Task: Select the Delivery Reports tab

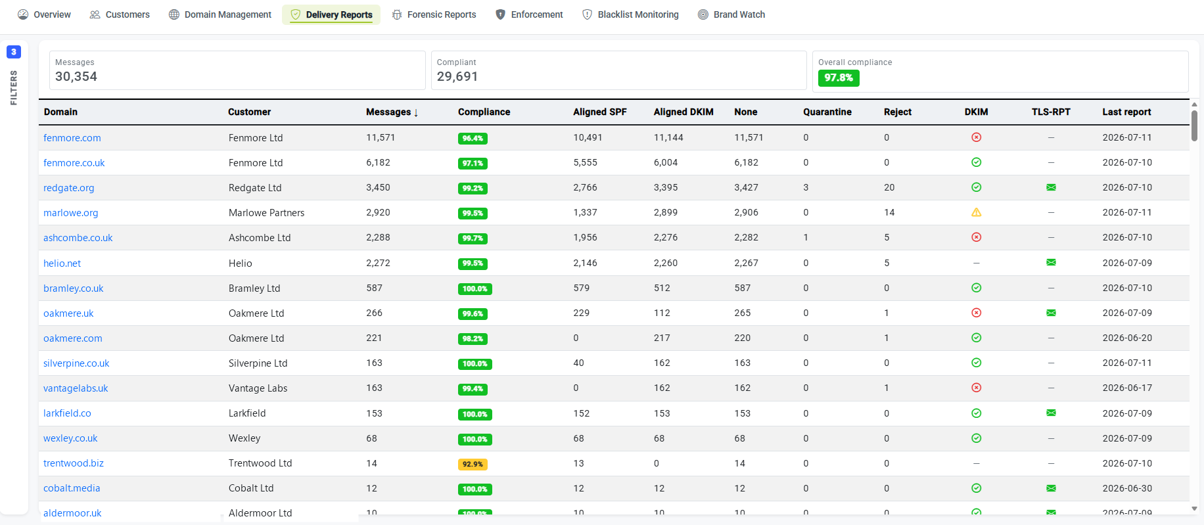Action: (331, 14)
